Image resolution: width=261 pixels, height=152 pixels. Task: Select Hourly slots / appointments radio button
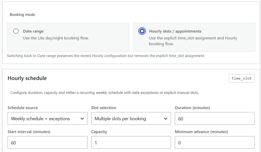click(142, 31)
